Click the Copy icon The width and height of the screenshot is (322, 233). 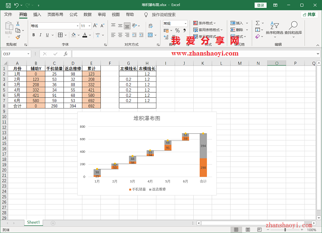(x=18, y=30)
